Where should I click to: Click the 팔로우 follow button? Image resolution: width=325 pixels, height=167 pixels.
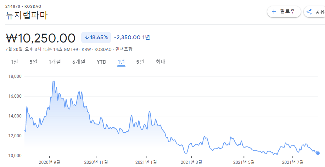pos(284,12)
